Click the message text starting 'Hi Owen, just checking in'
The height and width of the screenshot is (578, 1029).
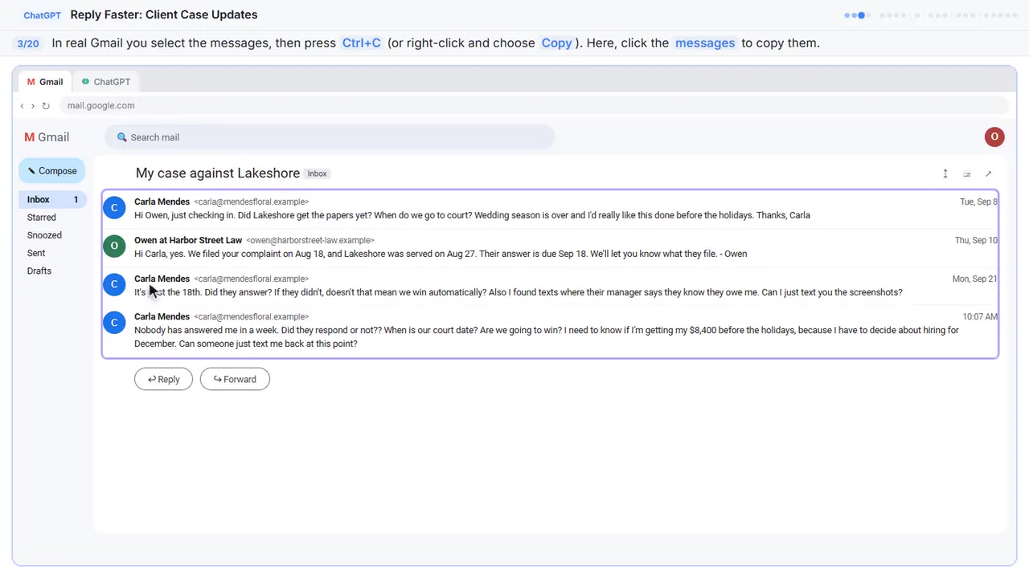472,215
